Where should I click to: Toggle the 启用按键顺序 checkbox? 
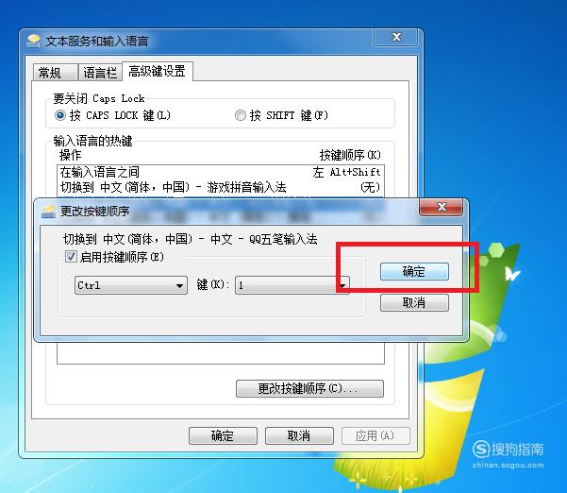pyautogui.click(x=71, y=257)
